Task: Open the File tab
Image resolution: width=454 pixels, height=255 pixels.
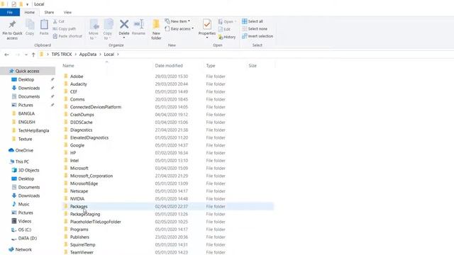Action: [x=10, y=13]
